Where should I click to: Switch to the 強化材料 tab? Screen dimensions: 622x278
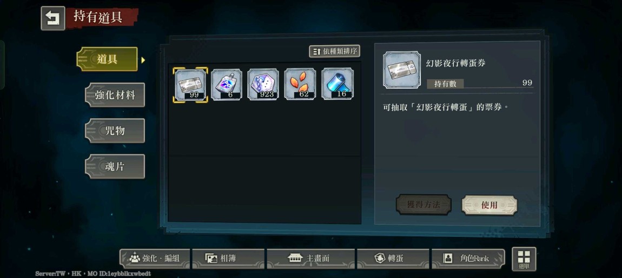(115, 95)
